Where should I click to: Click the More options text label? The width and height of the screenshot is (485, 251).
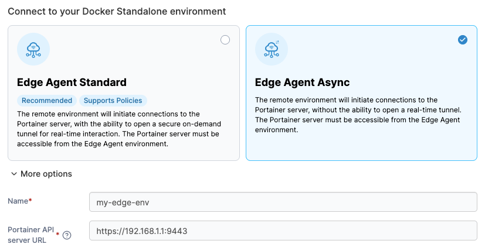coord(46,174)
